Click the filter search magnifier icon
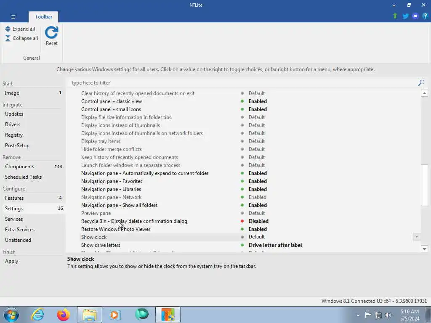 421,83
